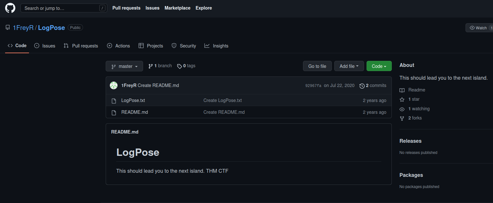Click the Go to file button
Viewport: 493px width, 203px height.
[x=317, y=66]
